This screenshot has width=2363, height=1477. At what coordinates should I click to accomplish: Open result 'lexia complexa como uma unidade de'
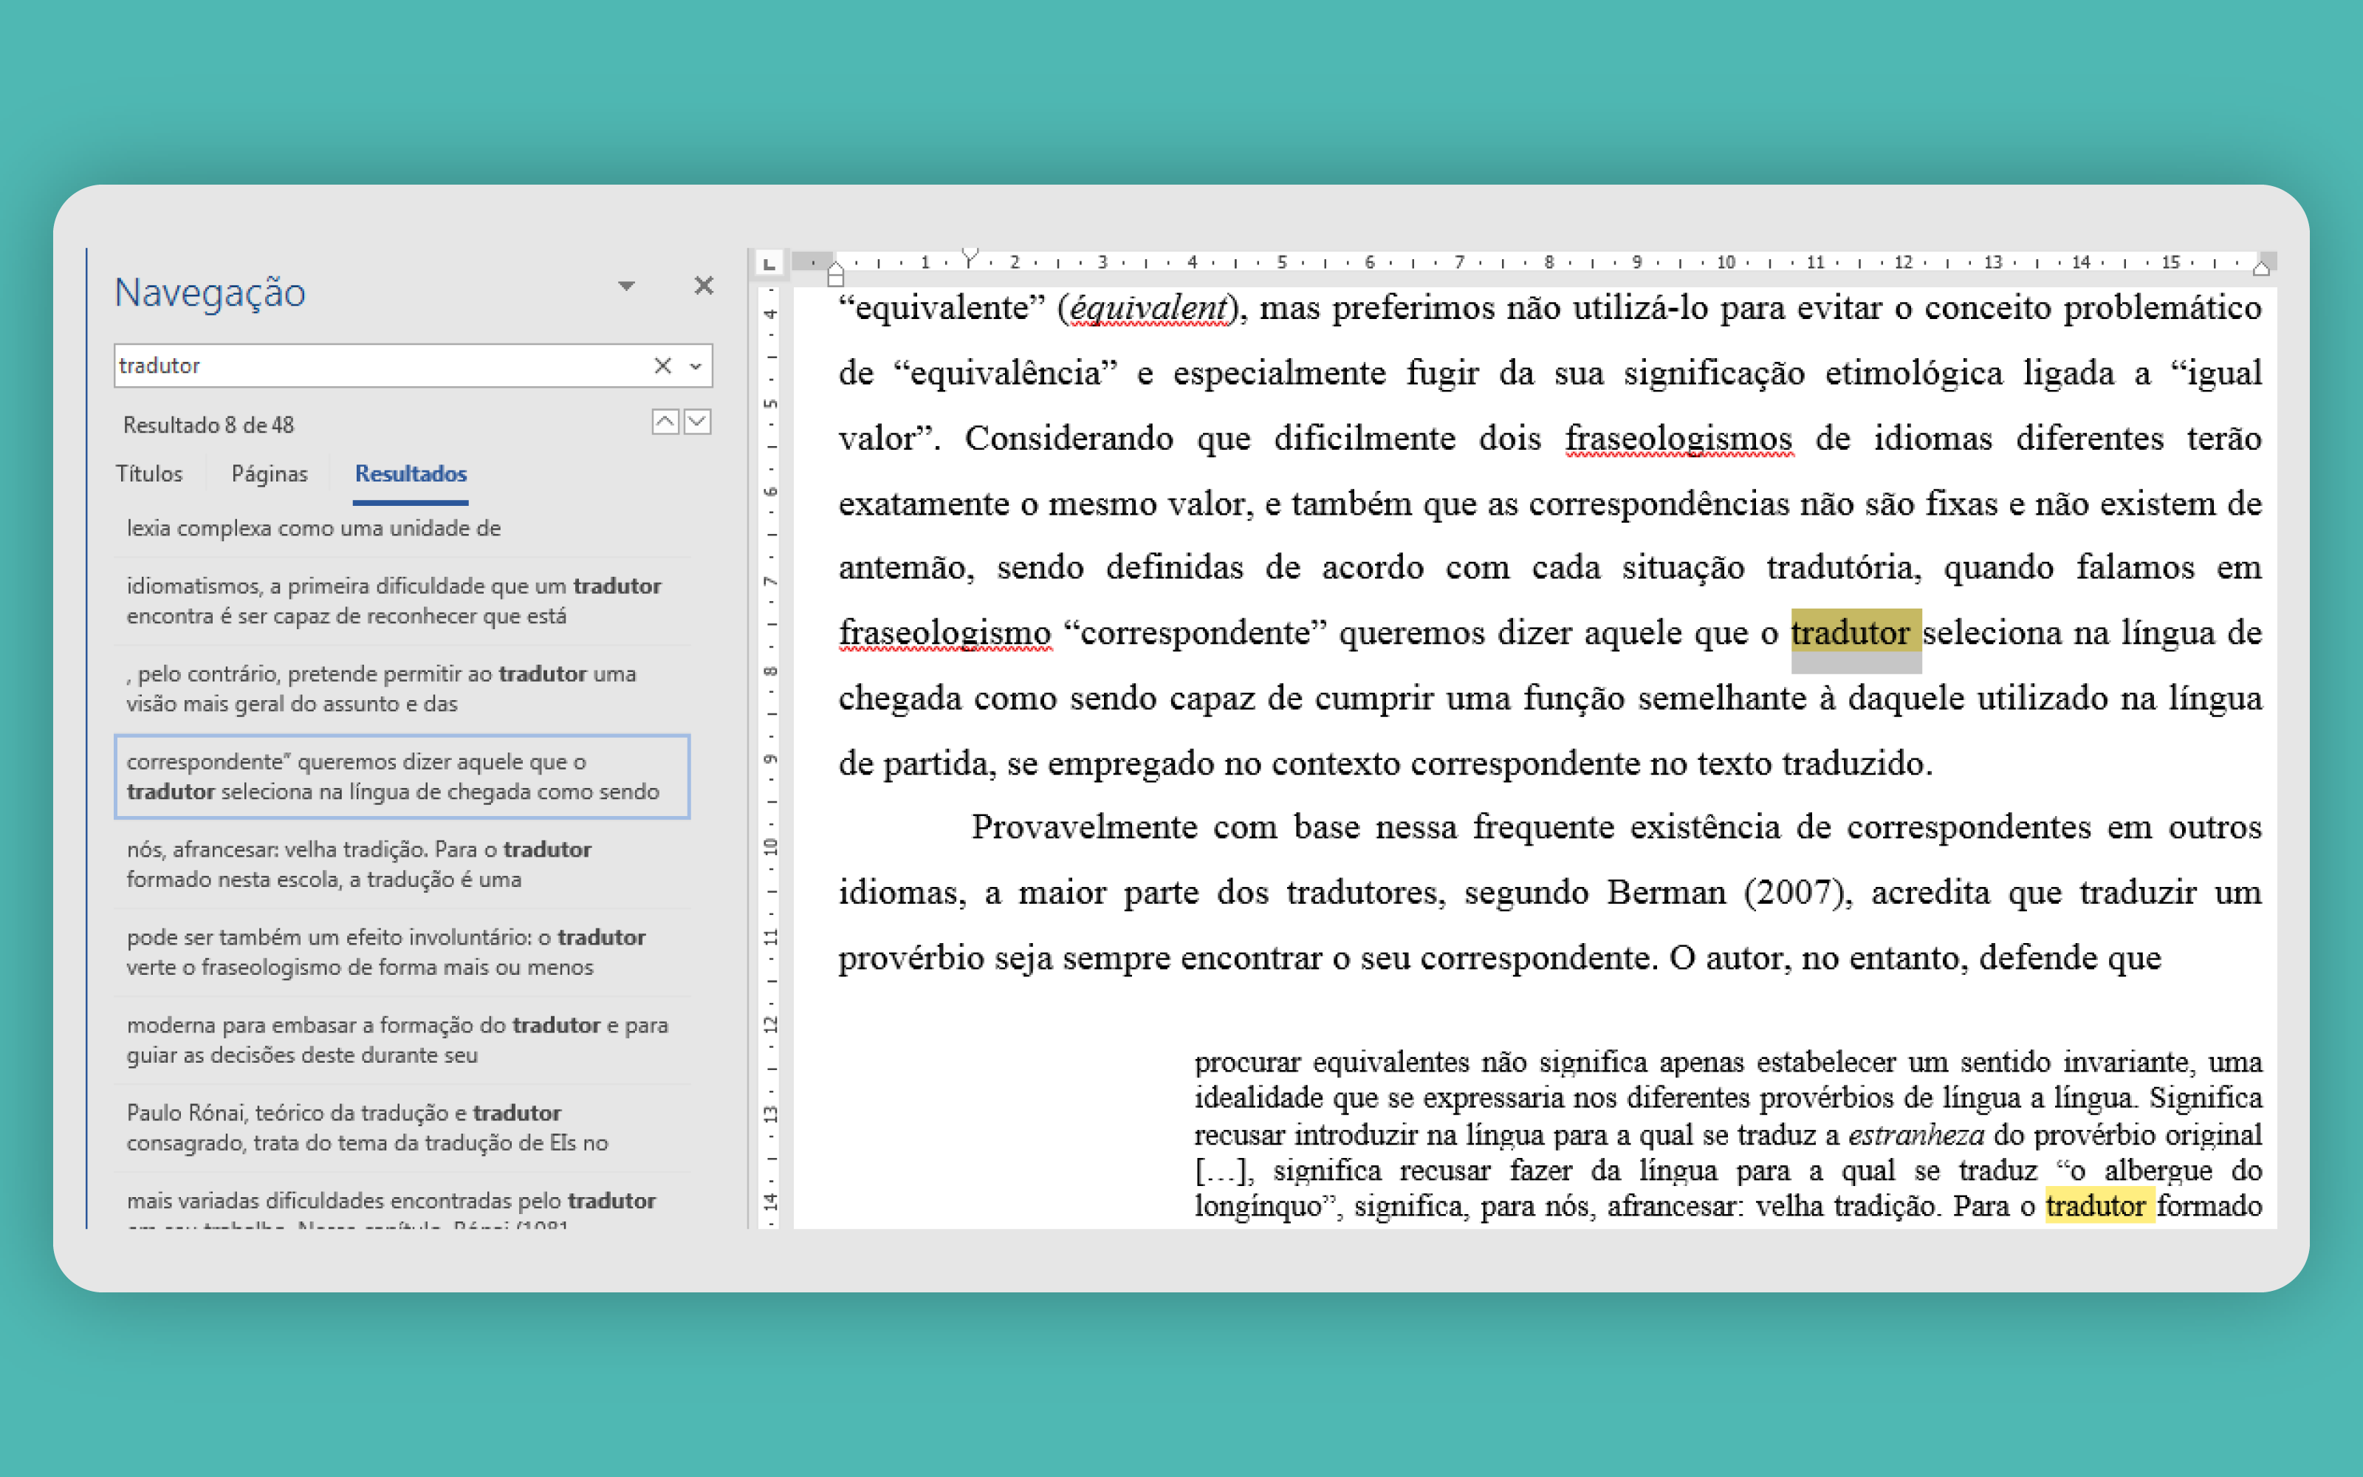point(402,529)
